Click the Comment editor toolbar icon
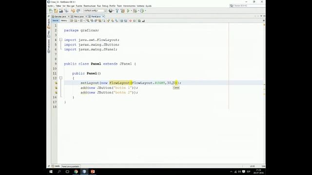The image size is (312, 175). tap(139, 20)
